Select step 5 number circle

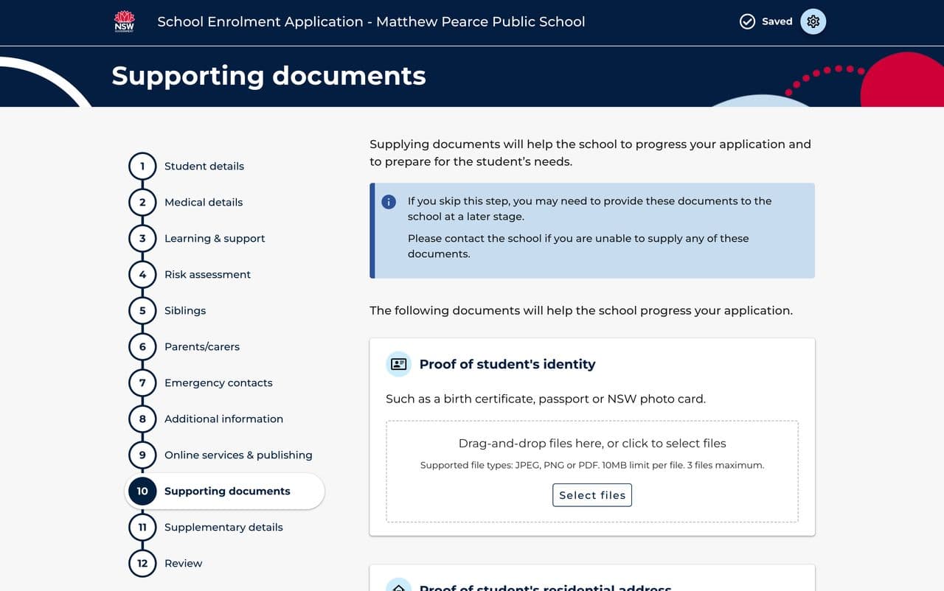(142, 310)
